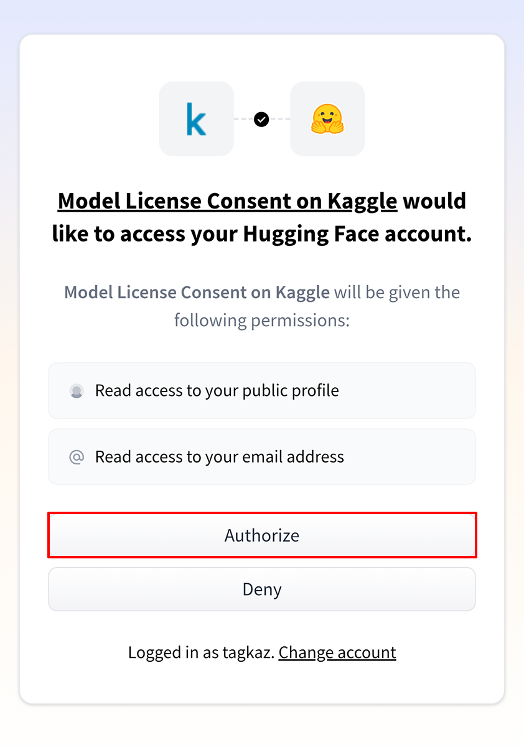This screenshot has height=747, width=524.
Task: Select the public profile read access permission row
Action: 261,391
